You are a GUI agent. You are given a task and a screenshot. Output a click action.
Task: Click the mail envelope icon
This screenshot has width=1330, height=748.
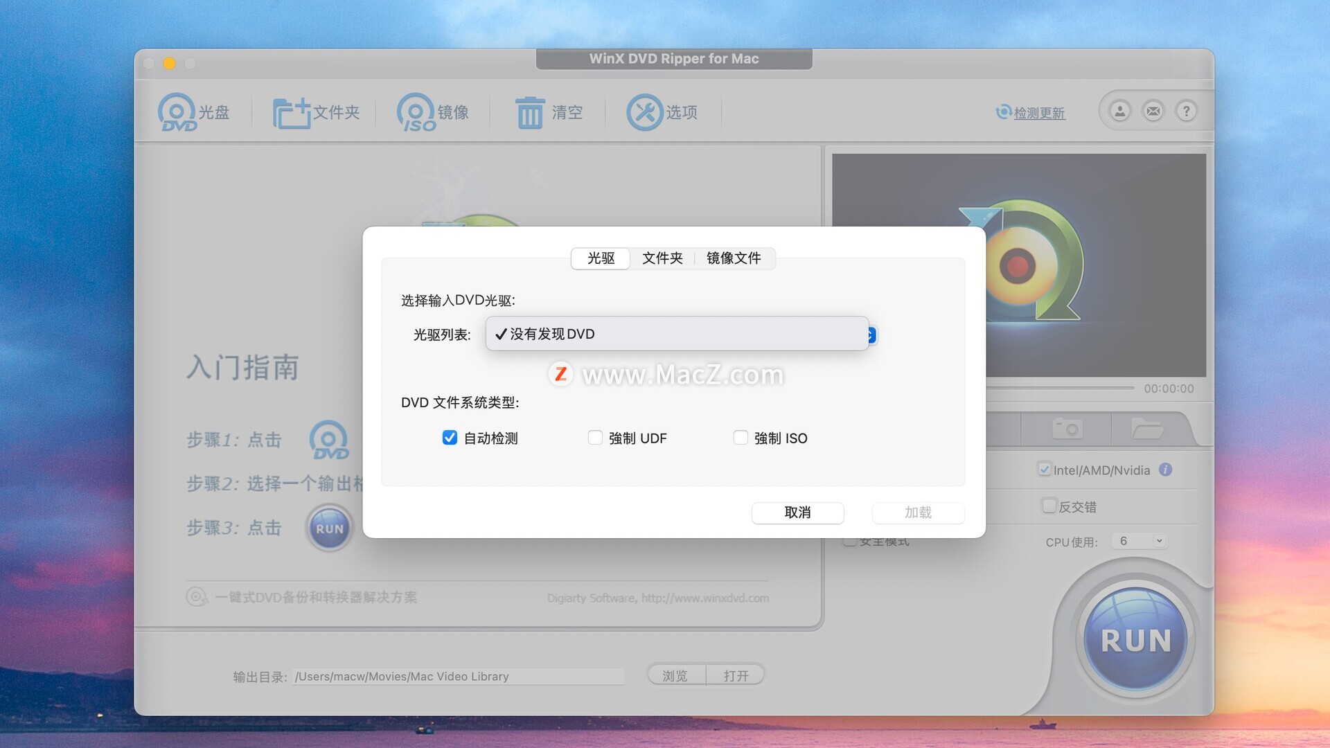point(1153,111)
